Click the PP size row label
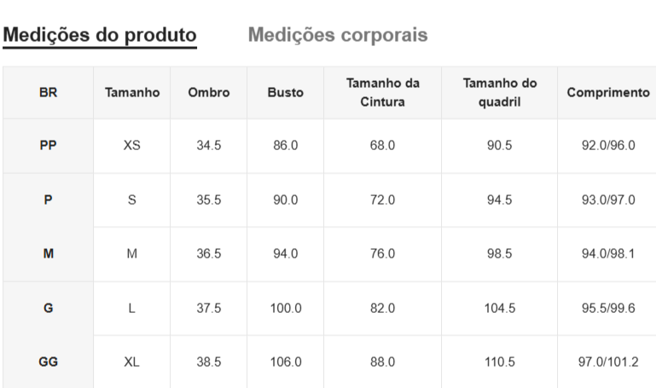Screen dimensions: 656x388 (49, 145)
